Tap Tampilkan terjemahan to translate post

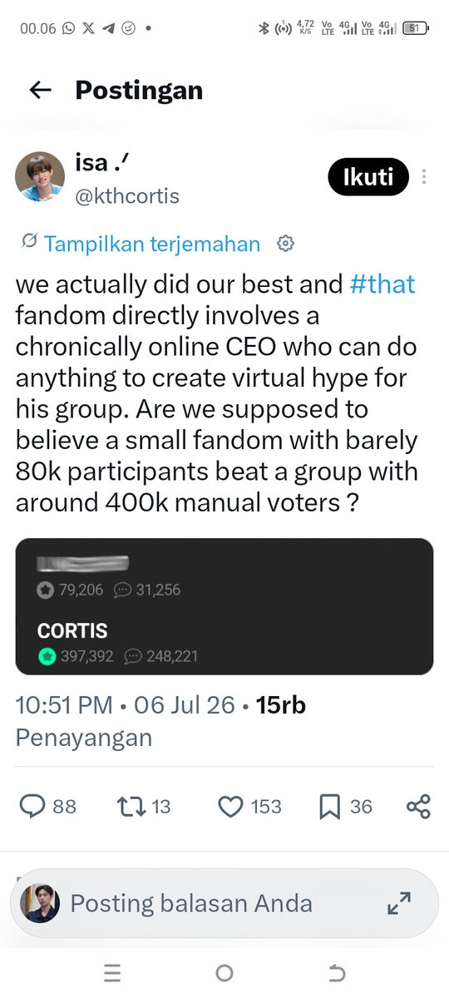tap(151, 244)
